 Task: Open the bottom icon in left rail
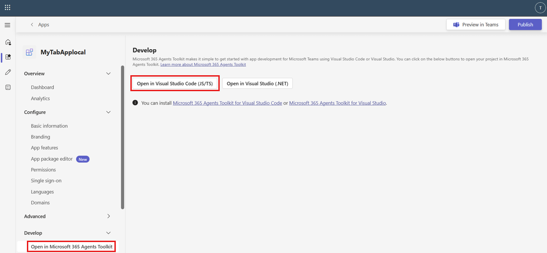click(8, 87)
